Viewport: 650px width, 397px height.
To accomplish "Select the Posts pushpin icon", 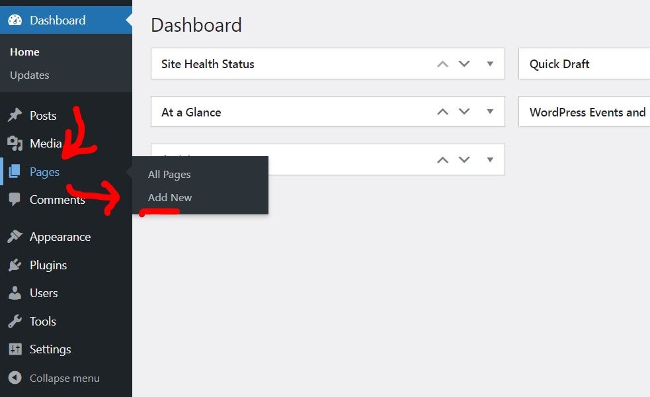I will (15, 115).
